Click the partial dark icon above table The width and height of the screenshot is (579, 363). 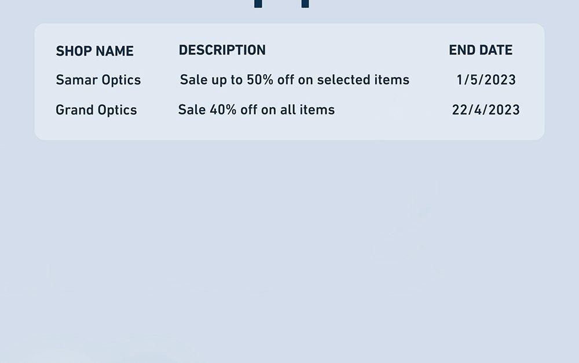click(282, 3)
